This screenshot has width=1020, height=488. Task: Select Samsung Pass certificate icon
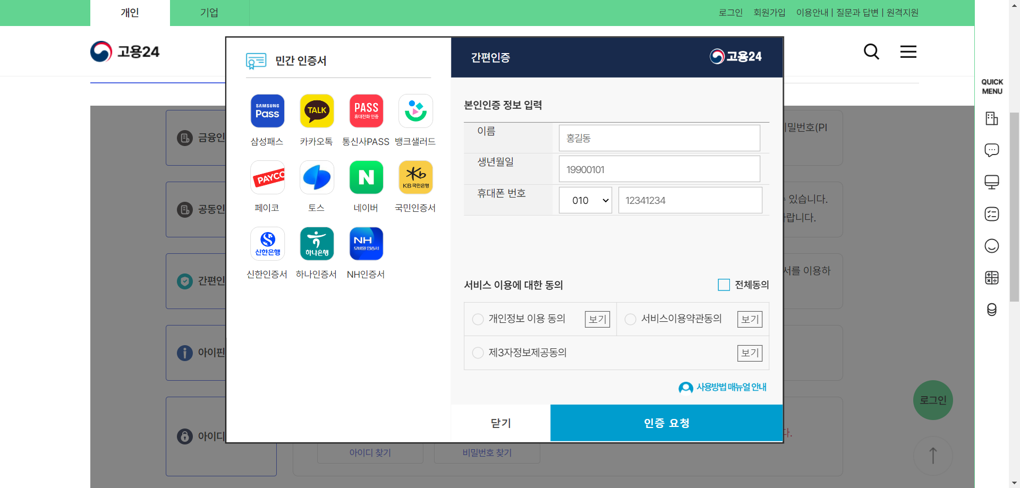click(267, 111)
